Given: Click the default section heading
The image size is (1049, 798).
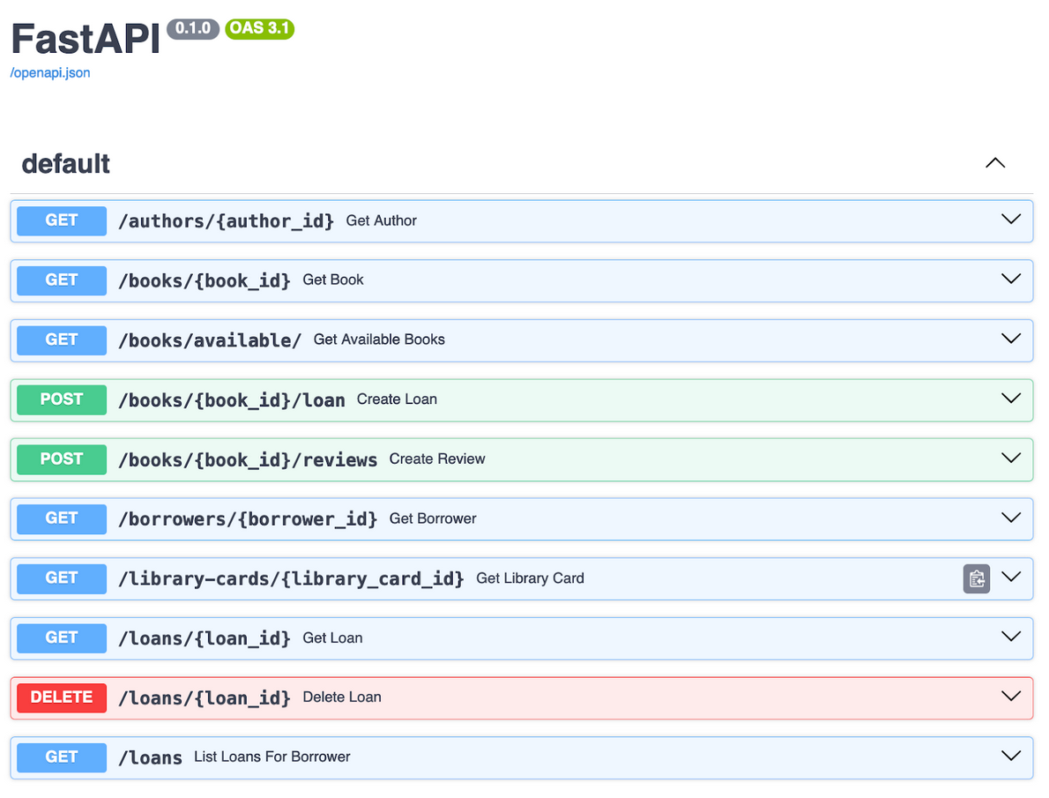Looking at the screenshot, I should pos(65,164).
